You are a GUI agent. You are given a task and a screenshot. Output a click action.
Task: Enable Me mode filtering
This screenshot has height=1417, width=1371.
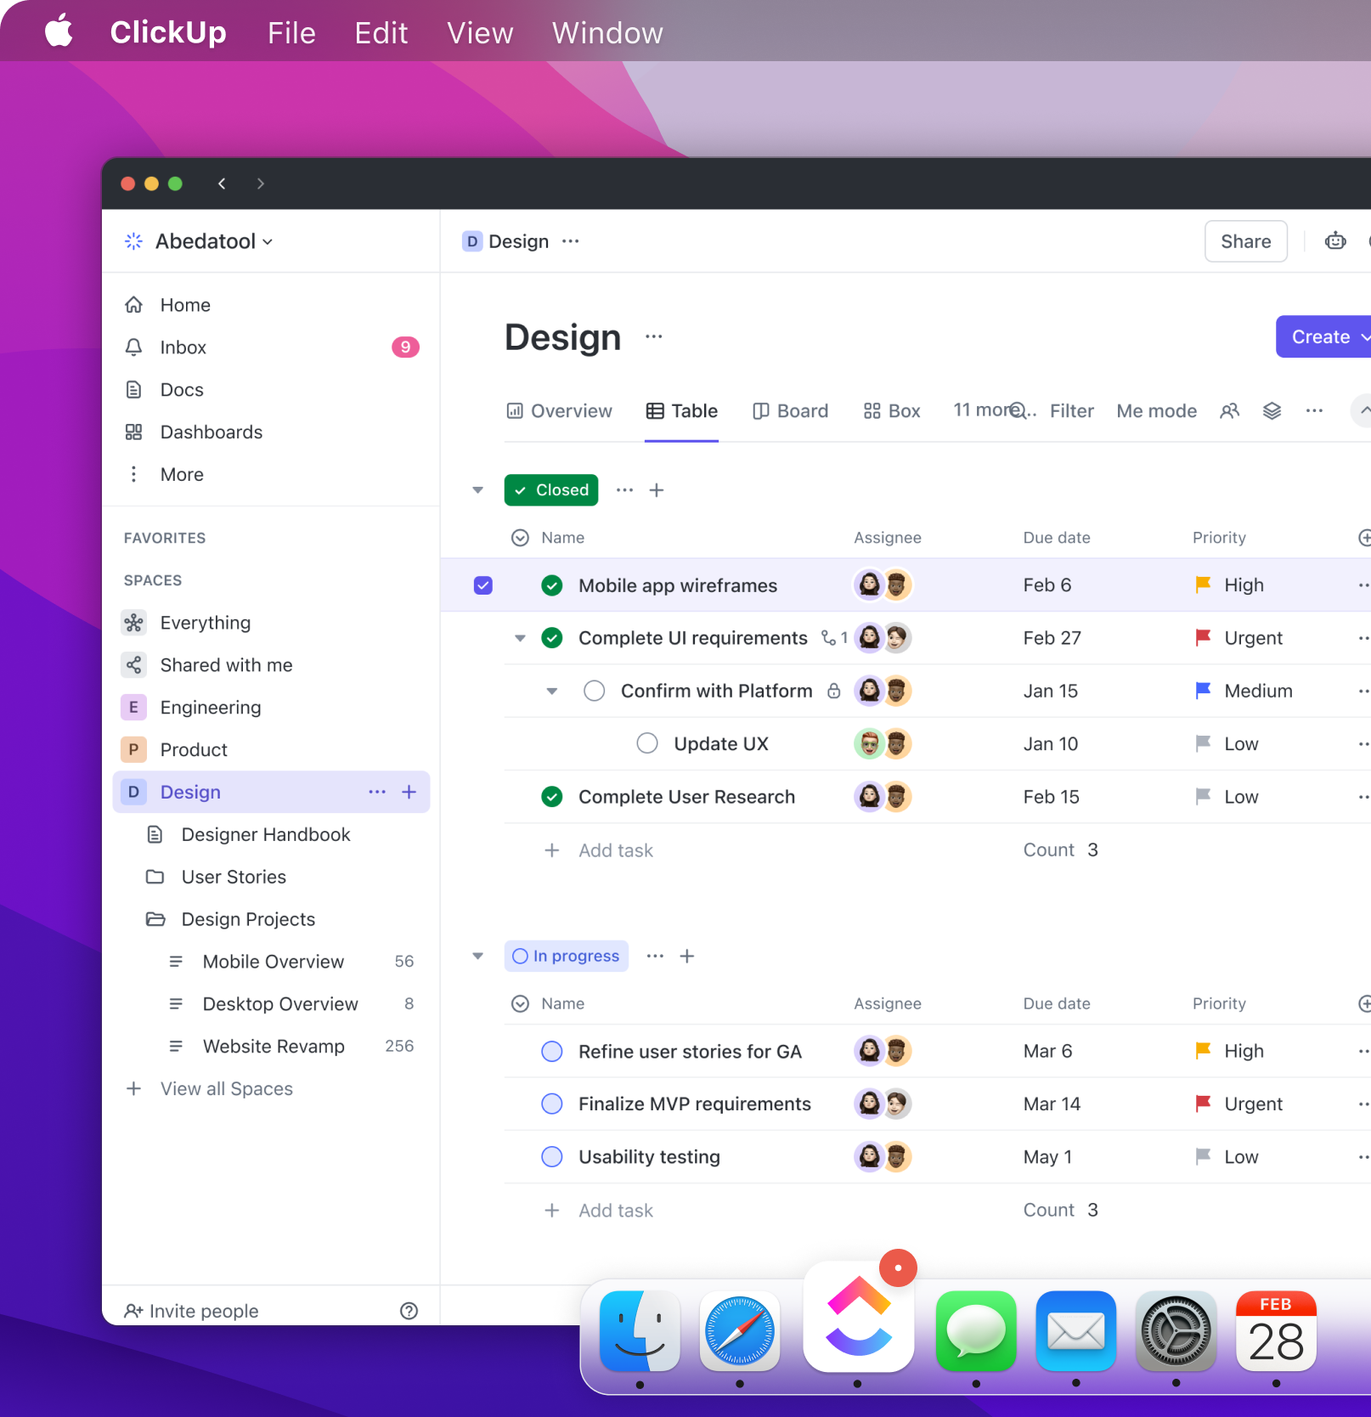(1156, 410)
